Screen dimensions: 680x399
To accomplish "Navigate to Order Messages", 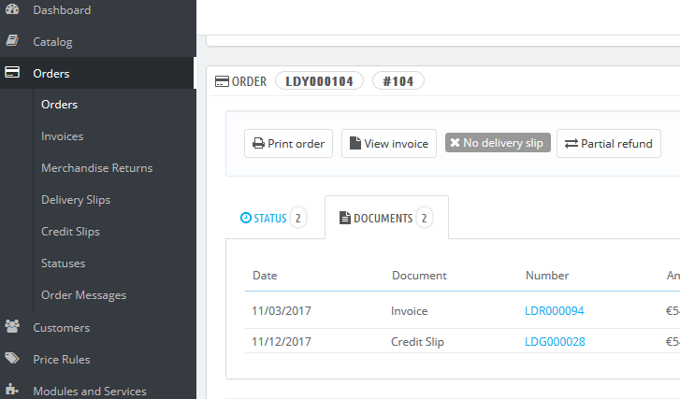I will [x=83, y=295].
